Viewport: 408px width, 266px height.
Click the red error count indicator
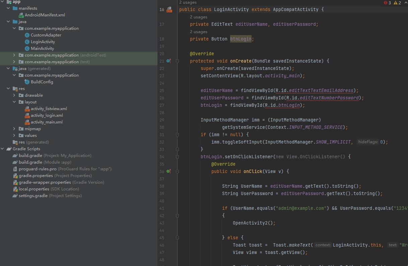click(x=387, y=3)
